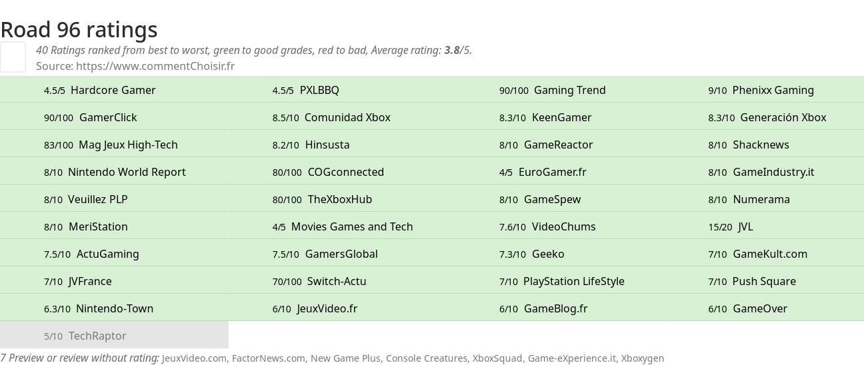Open Movies Games and Tech review

[x=343, y=226]
